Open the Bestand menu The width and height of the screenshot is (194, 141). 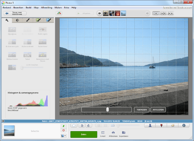(7, 8)
